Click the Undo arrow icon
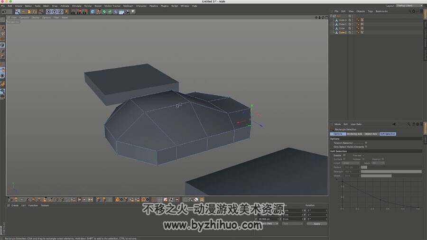 coord(4,12)
